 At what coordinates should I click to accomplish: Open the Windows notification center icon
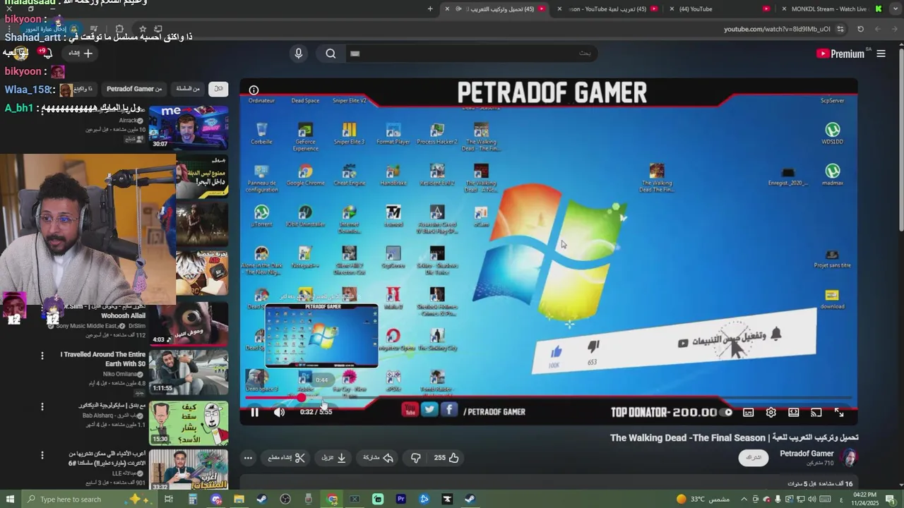click(889, 499)
